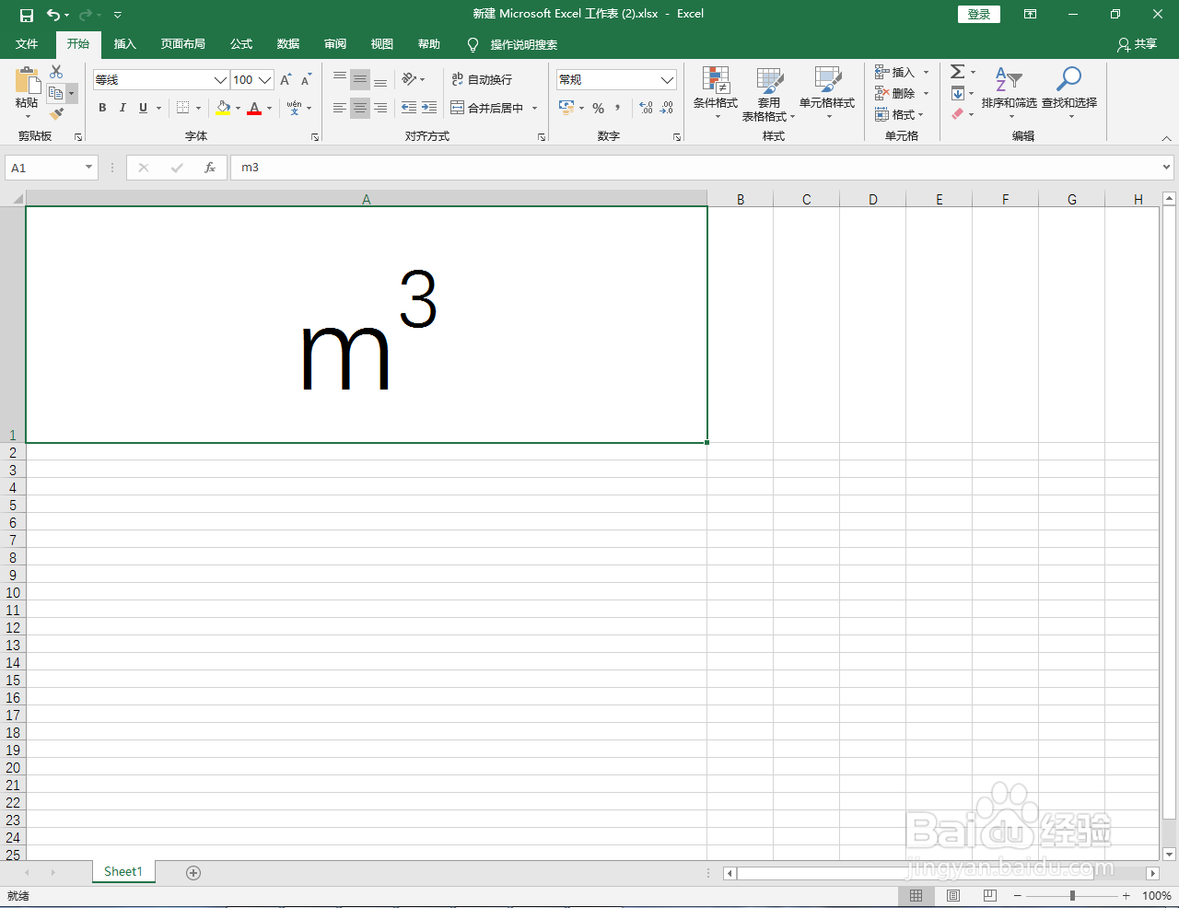Screen dimensions: 1179x908
Task: Toggle italic formatting
Action: pos(123,108)
